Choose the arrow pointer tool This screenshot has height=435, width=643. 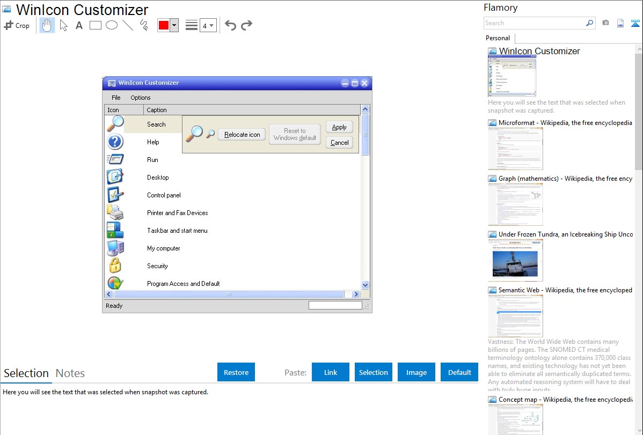(63, 25)
